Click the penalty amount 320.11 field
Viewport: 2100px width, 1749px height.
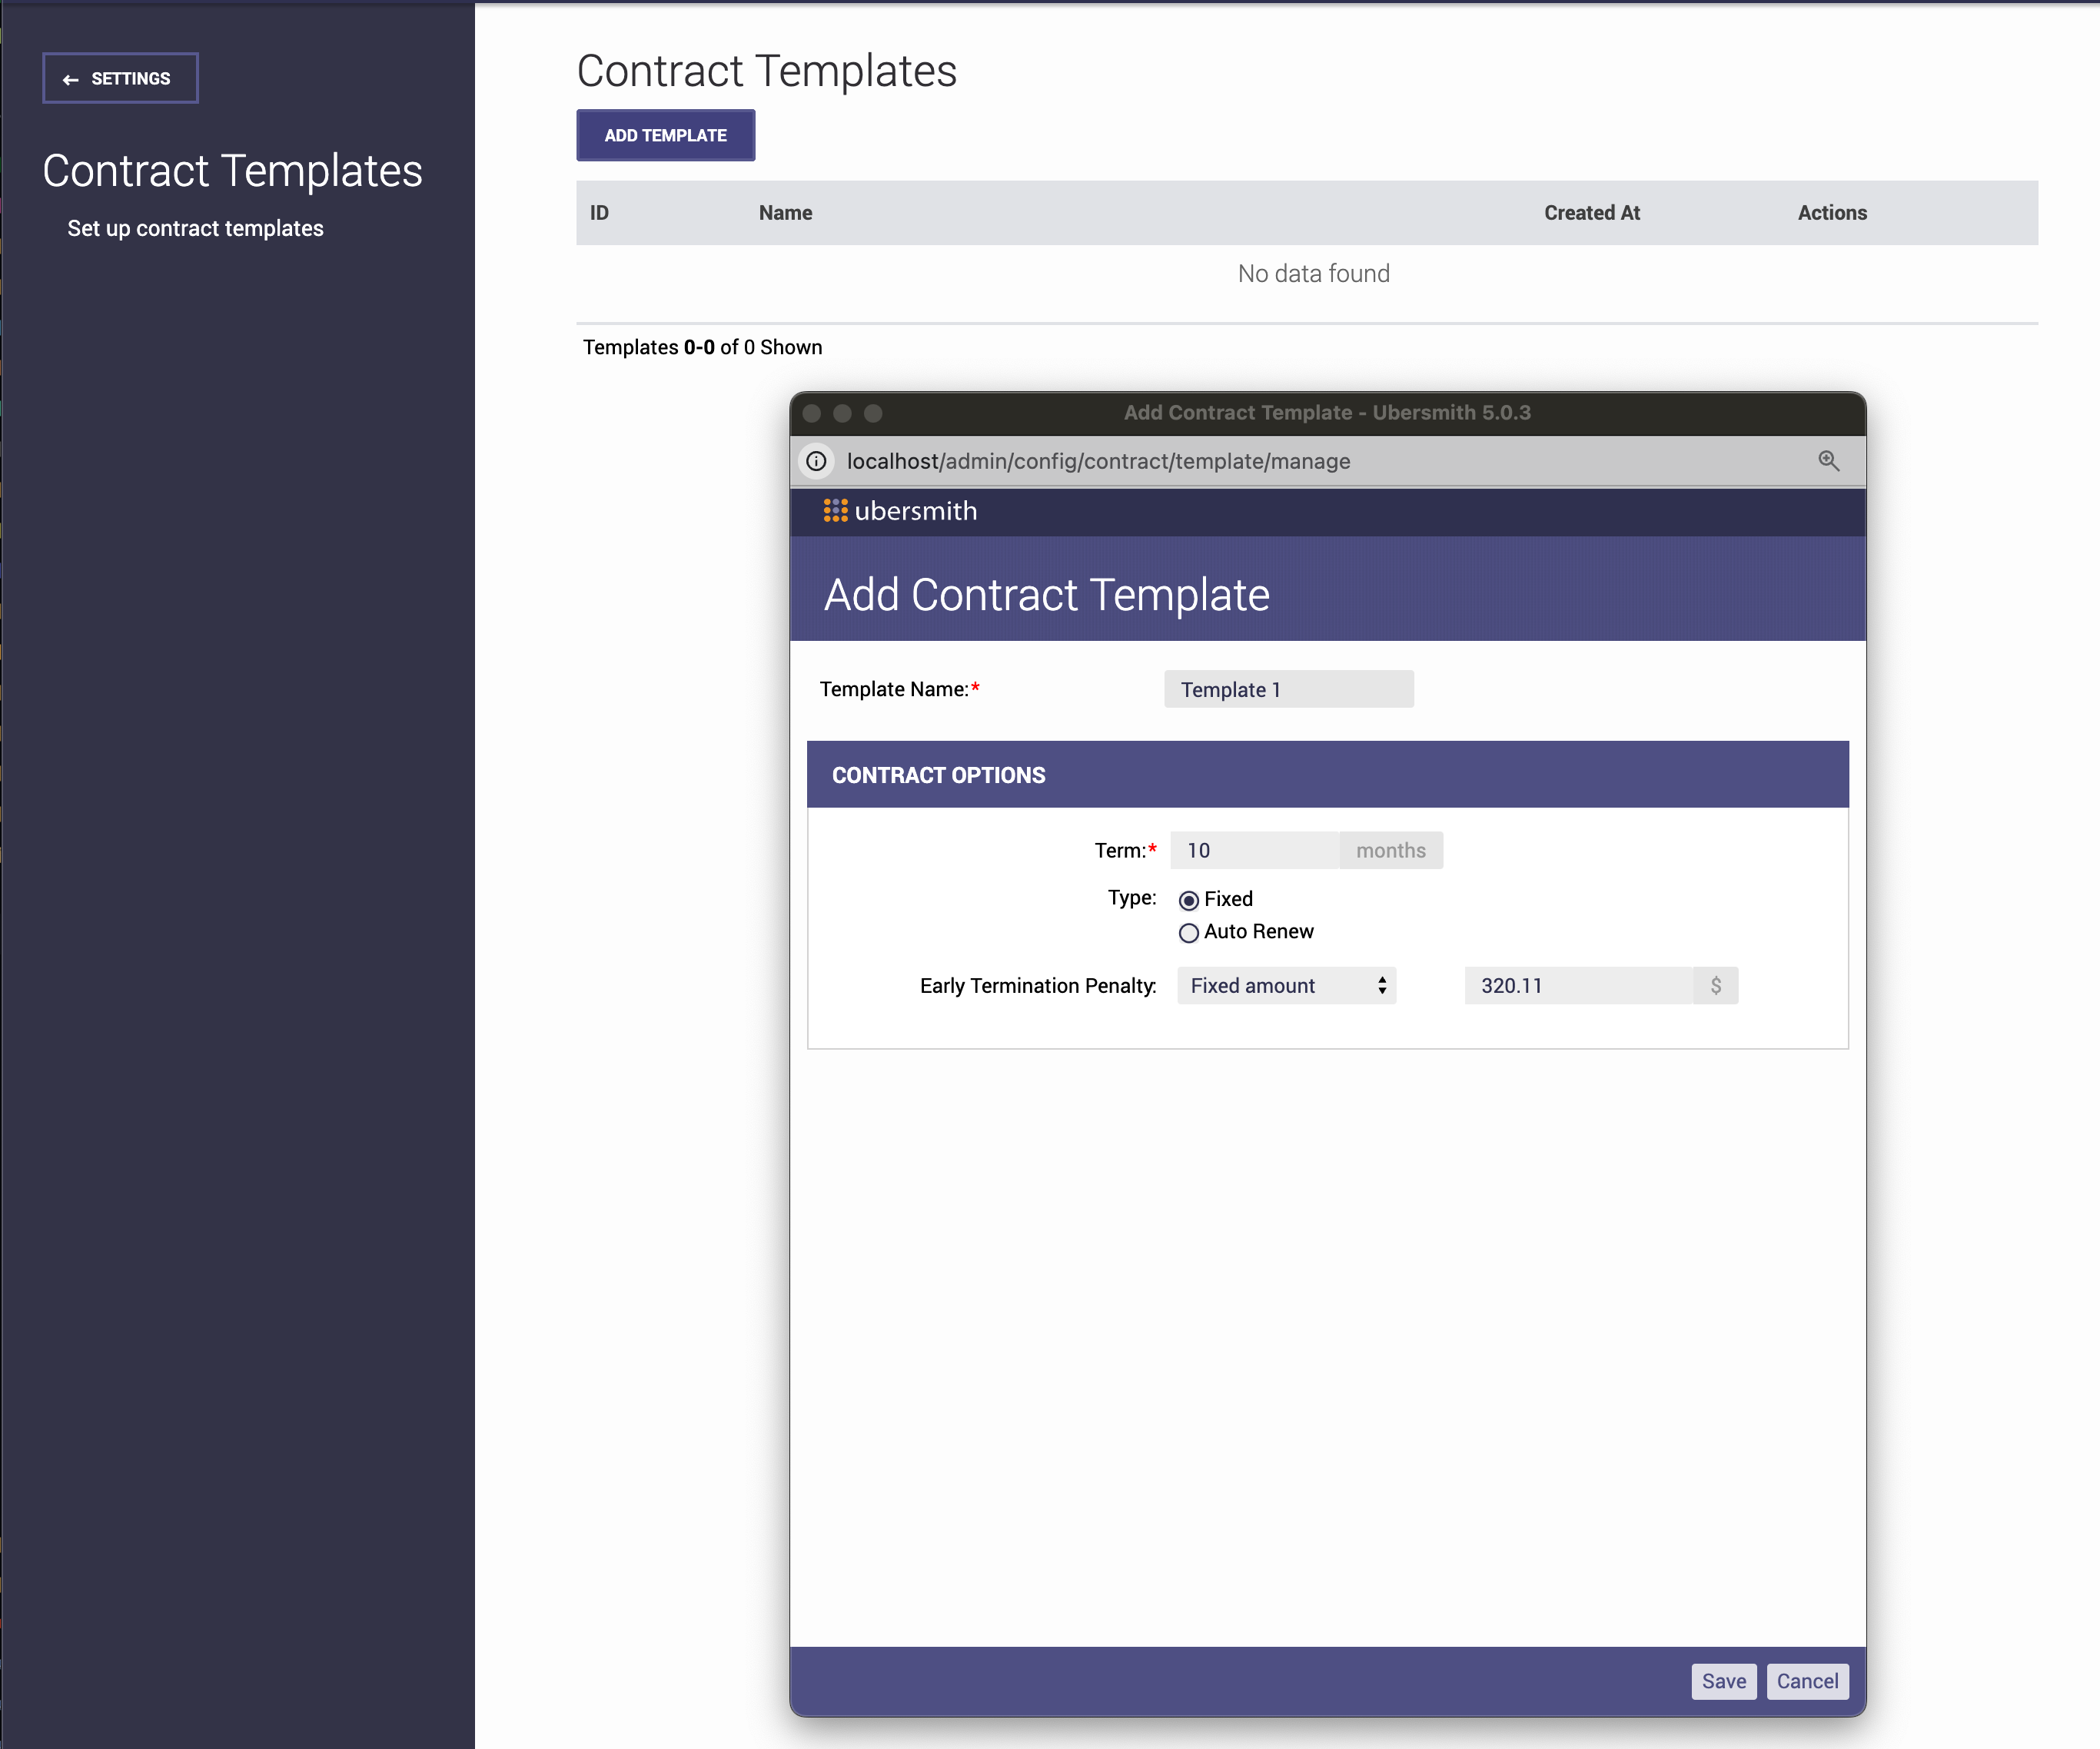1578,986
